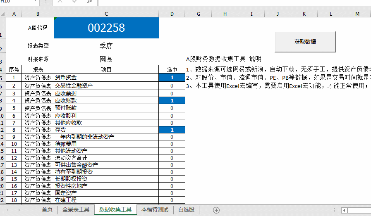Click the Select All corner triangle

tap(3, 14)
